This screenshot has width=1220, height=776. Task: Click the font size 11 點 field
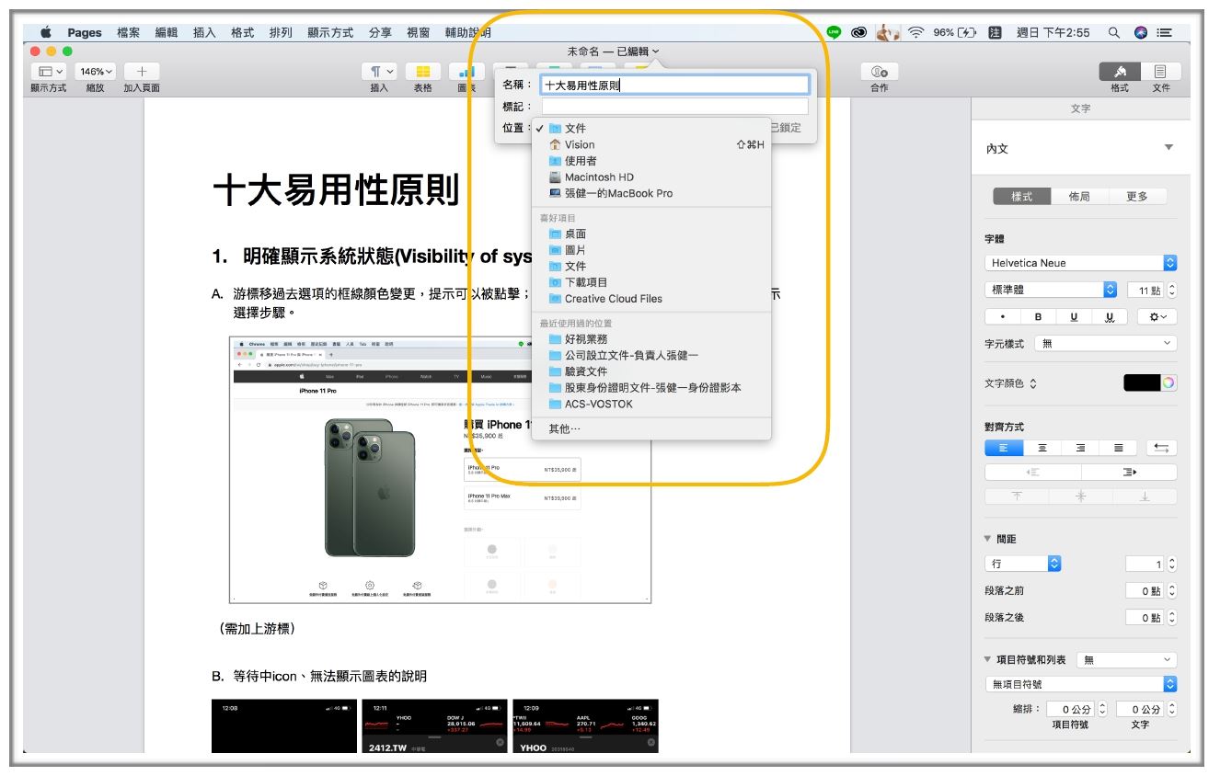[x=1145, y=290]
